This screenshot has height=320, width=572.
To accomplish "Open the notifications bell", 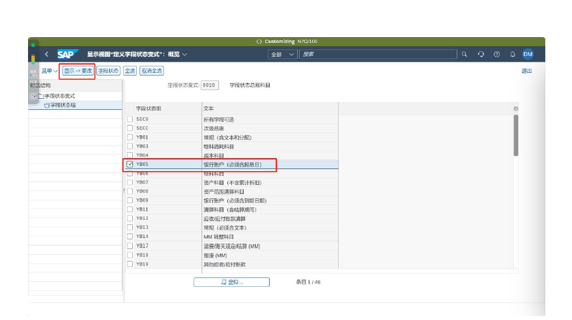I will 513,55.
